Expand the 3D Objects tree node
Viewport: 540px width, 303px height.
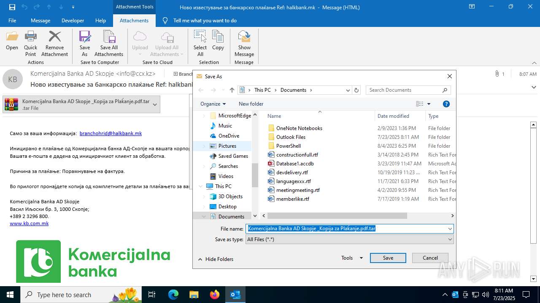pos(204,197)
